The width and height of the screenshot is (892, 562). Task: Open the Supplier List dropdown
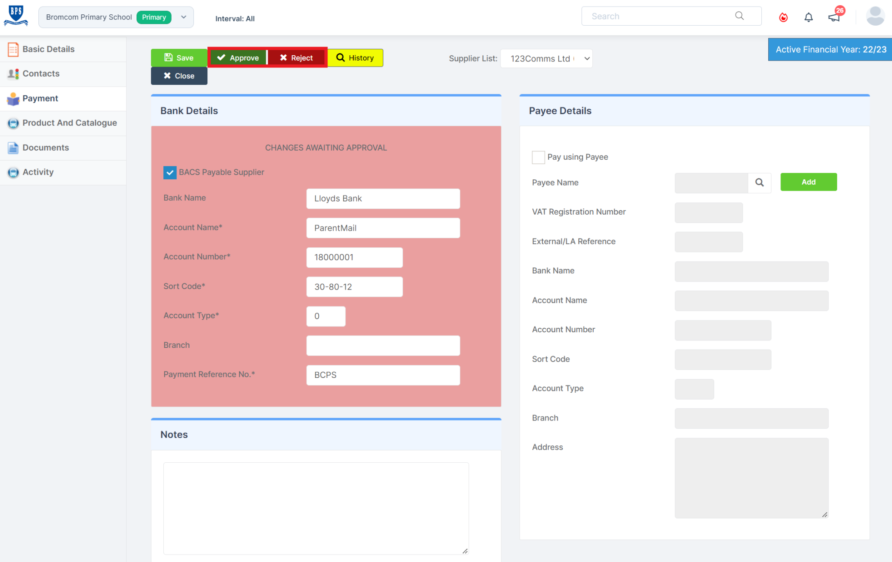pyautogui.click(x=546, y=59)
